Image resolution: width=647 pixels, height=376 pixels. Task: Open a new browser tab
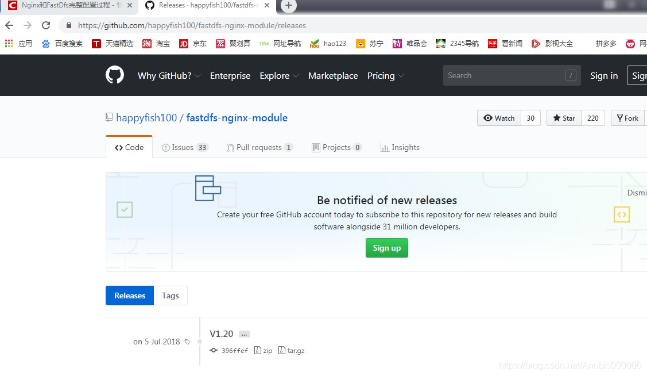pos(288,5)
